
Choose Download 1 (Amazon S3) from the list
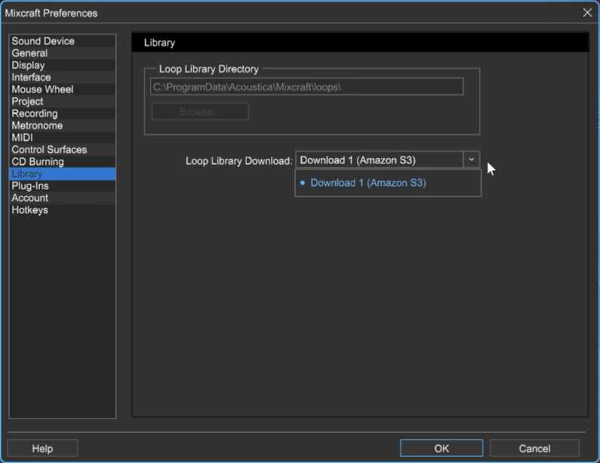[388, 183]
